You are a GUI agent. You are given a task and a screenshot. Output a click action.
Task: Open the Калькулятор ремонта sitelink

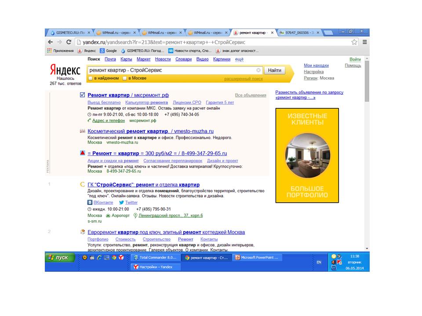coord(146,102)
